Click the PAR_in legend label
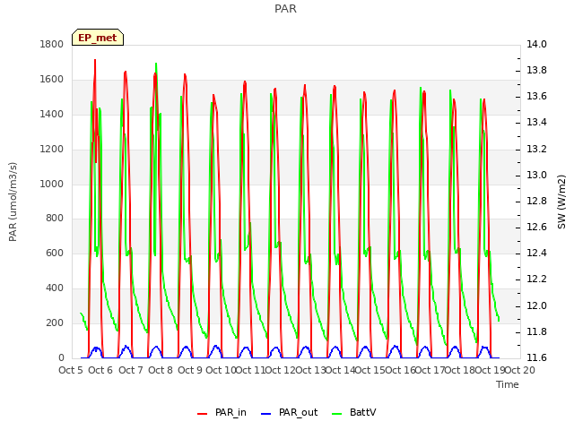This screenshot has width=574, height=430. [x=230, y=412]
